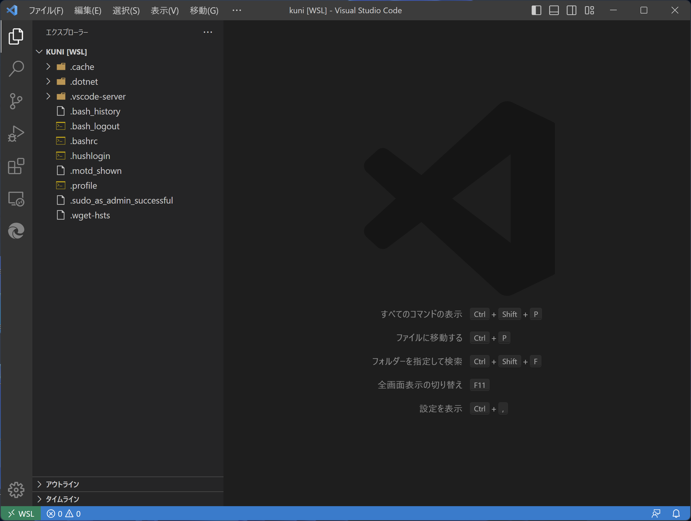Screen dimensions: 691x521
Task: Expand the .vscode-server folder chevron
Action: 48,96
